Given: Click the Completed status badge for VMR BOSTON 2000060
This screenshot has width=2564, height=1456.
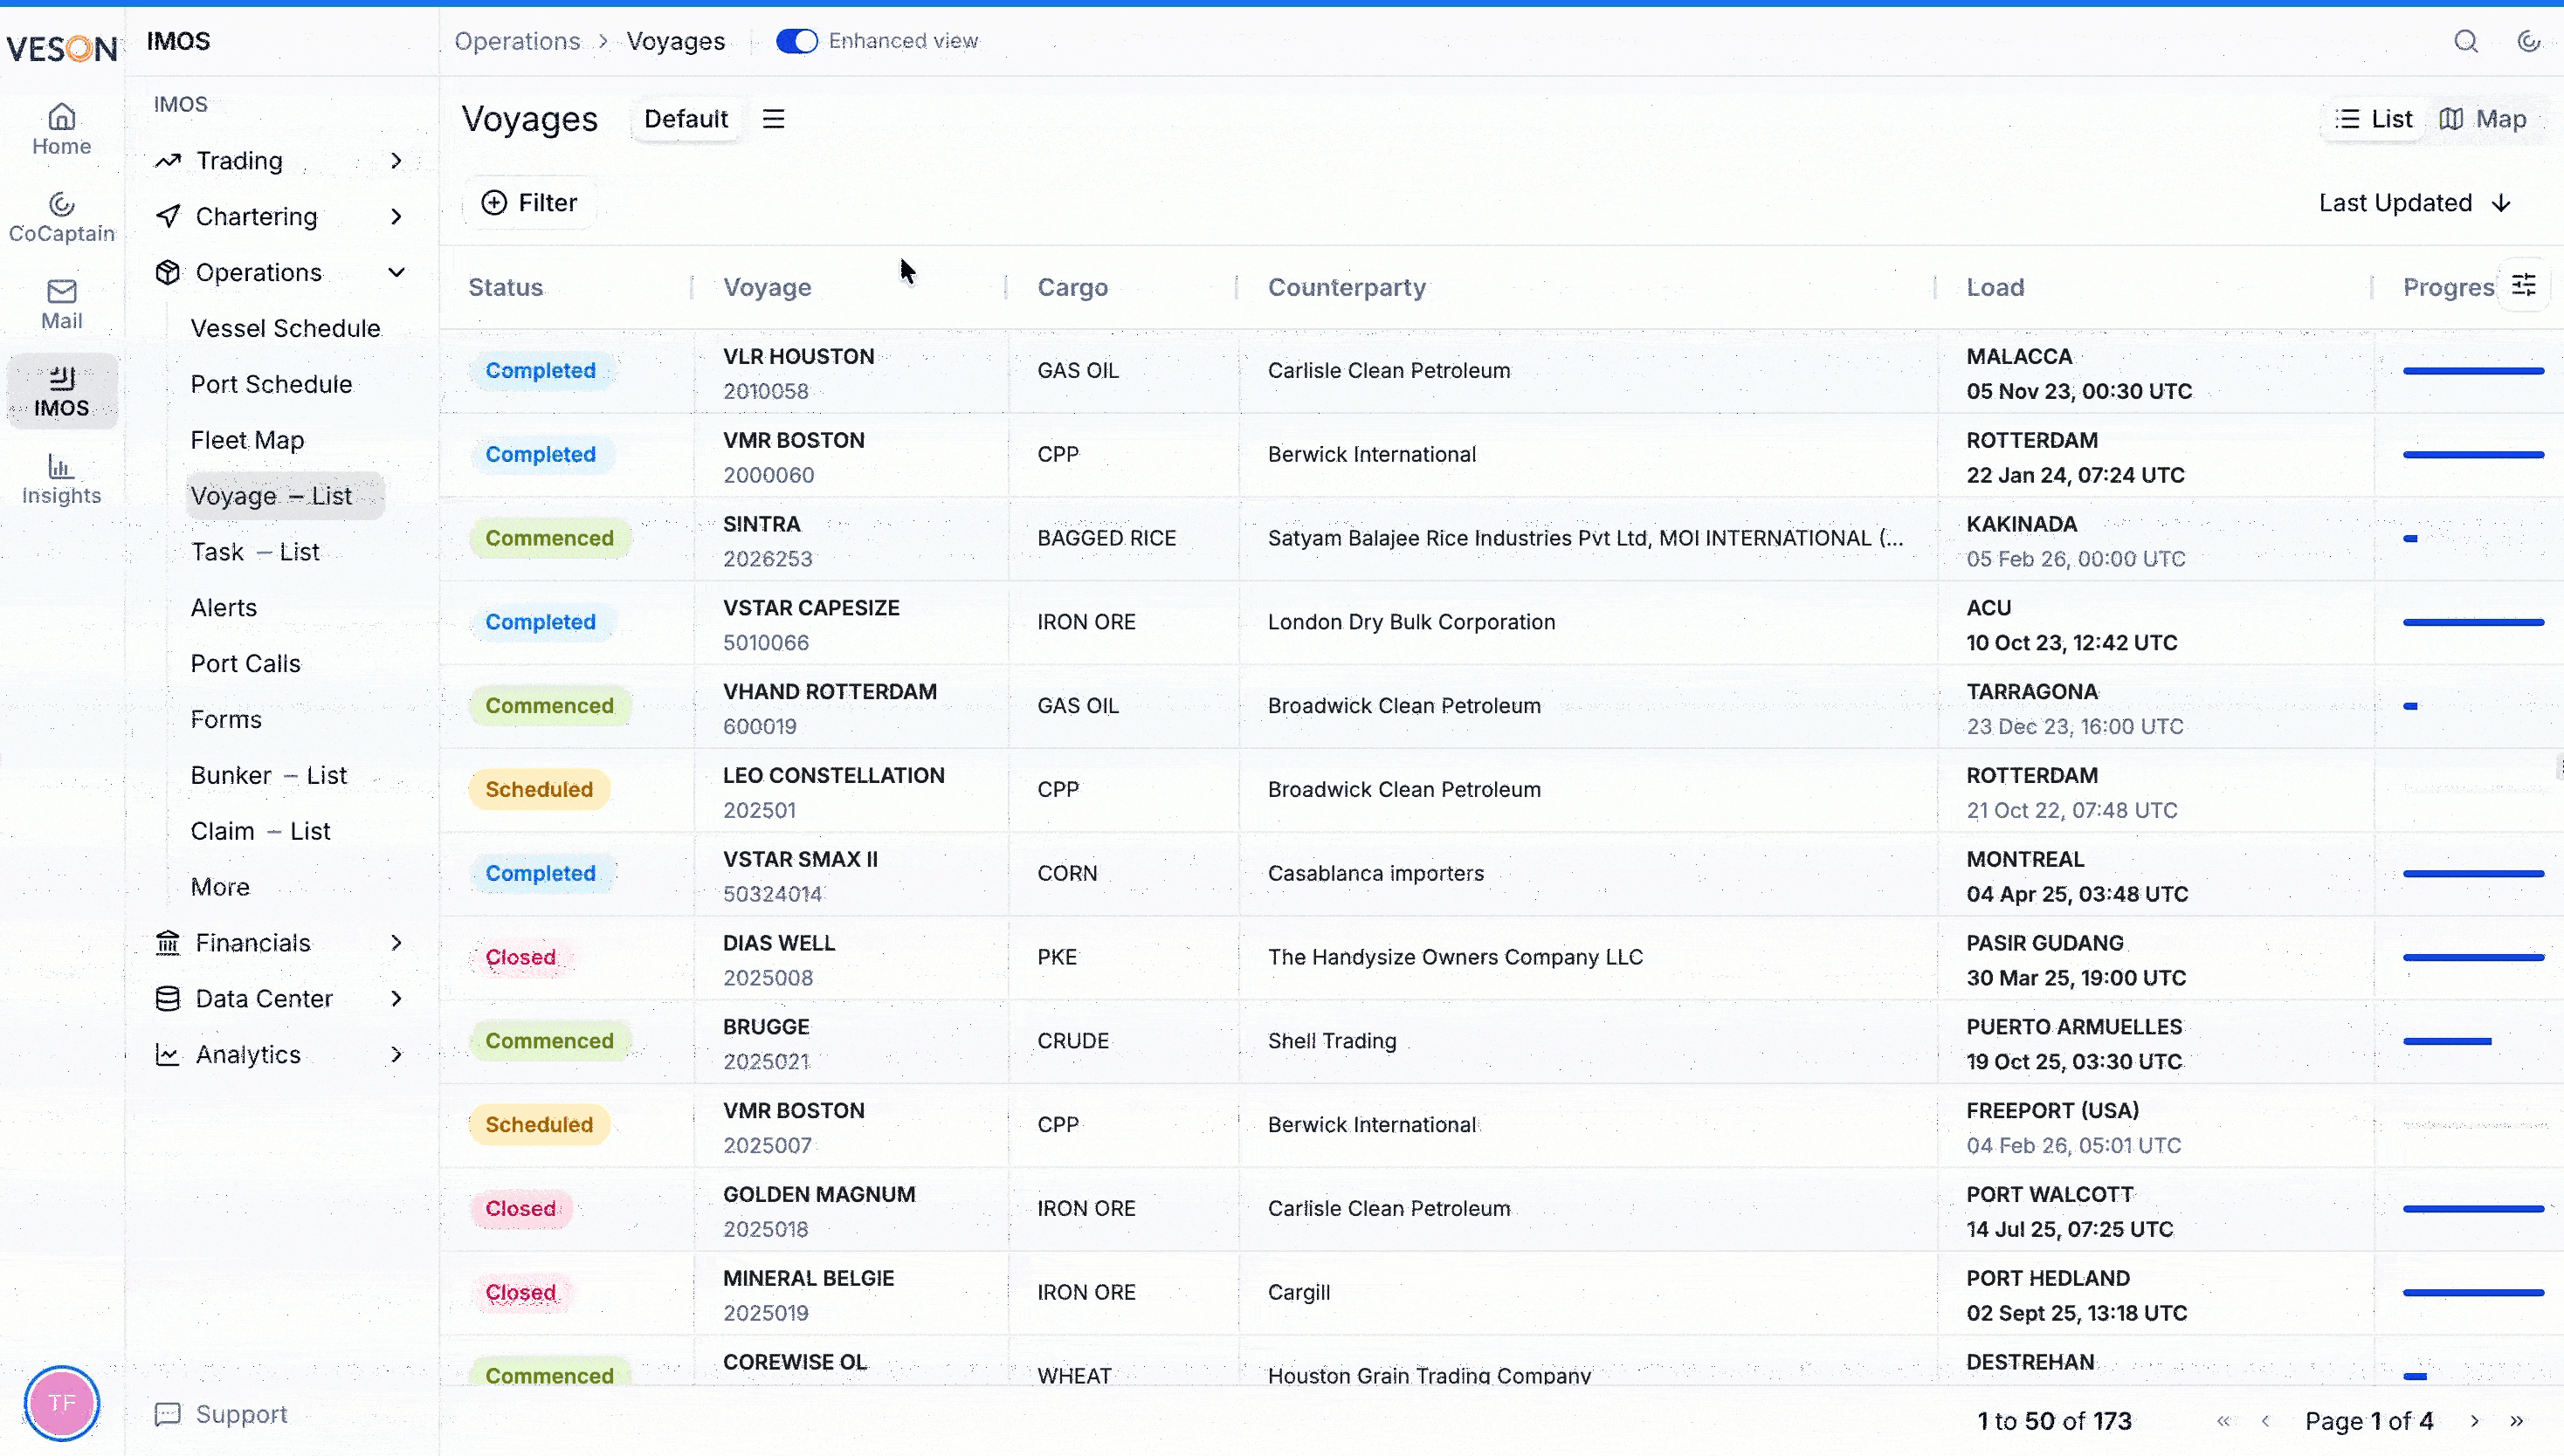Looking at the screenshot, I should click(541, 454).
